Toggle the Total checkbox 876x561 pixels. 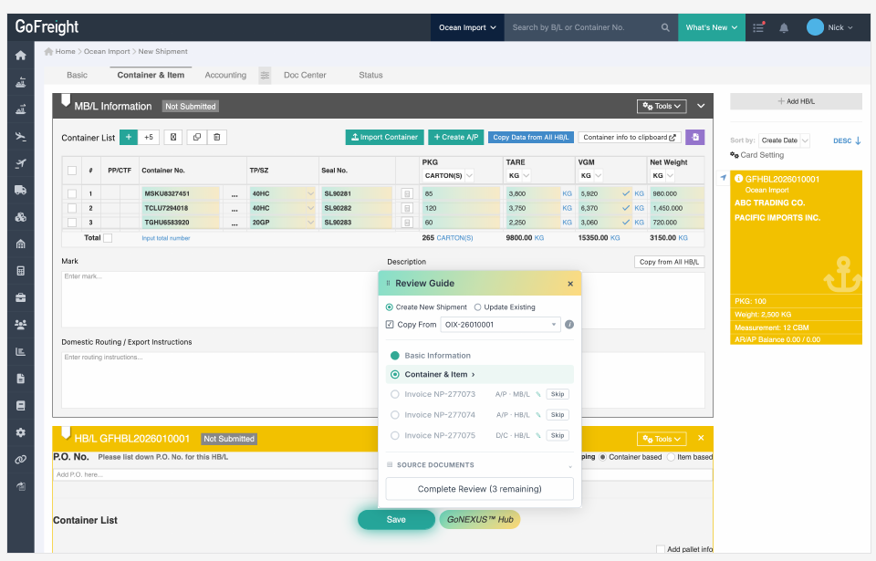point(108,238)
